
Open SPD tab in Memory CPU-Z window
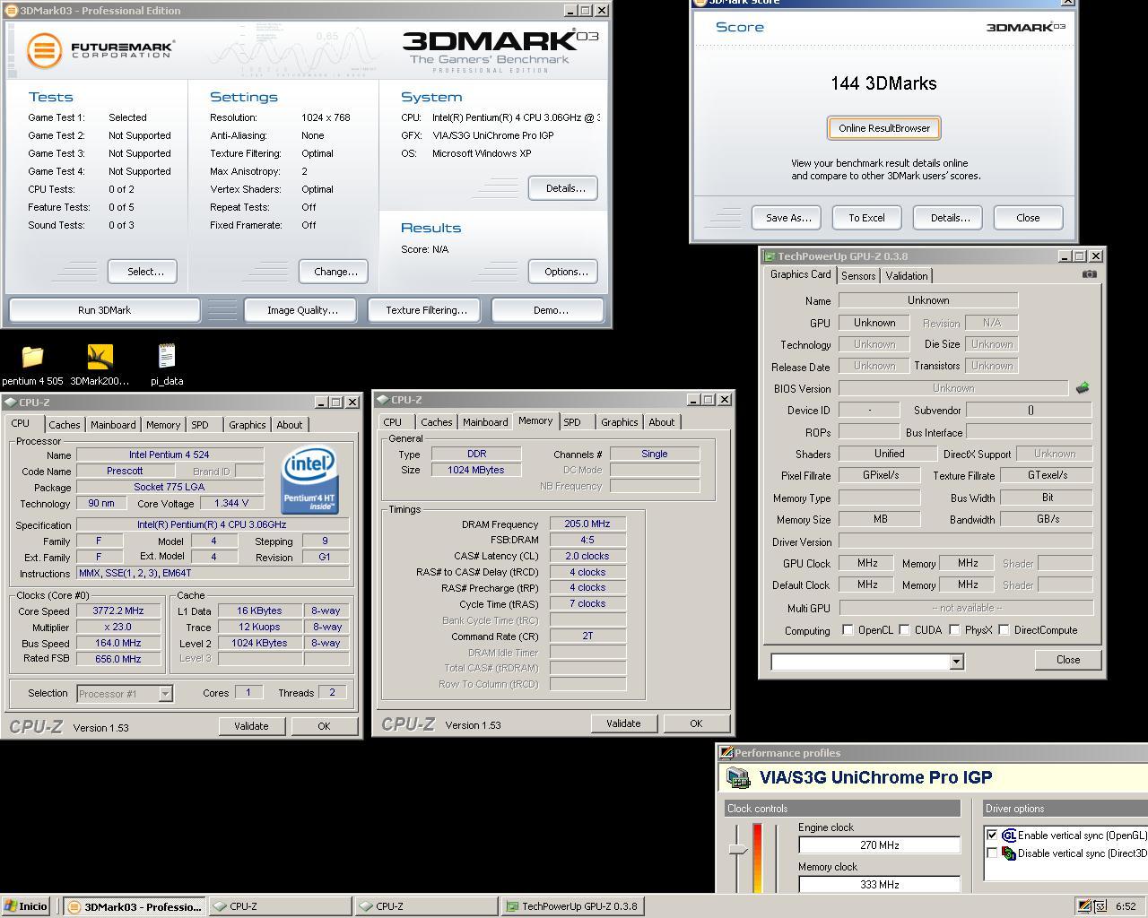click(x=572, y=422)
